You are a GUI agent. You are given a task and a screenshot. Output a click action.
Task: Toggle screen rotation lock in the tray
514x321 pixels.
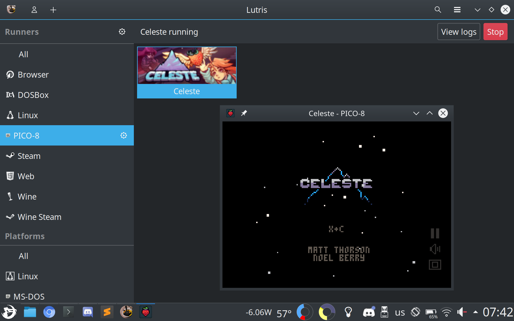(x=416, y=312)
